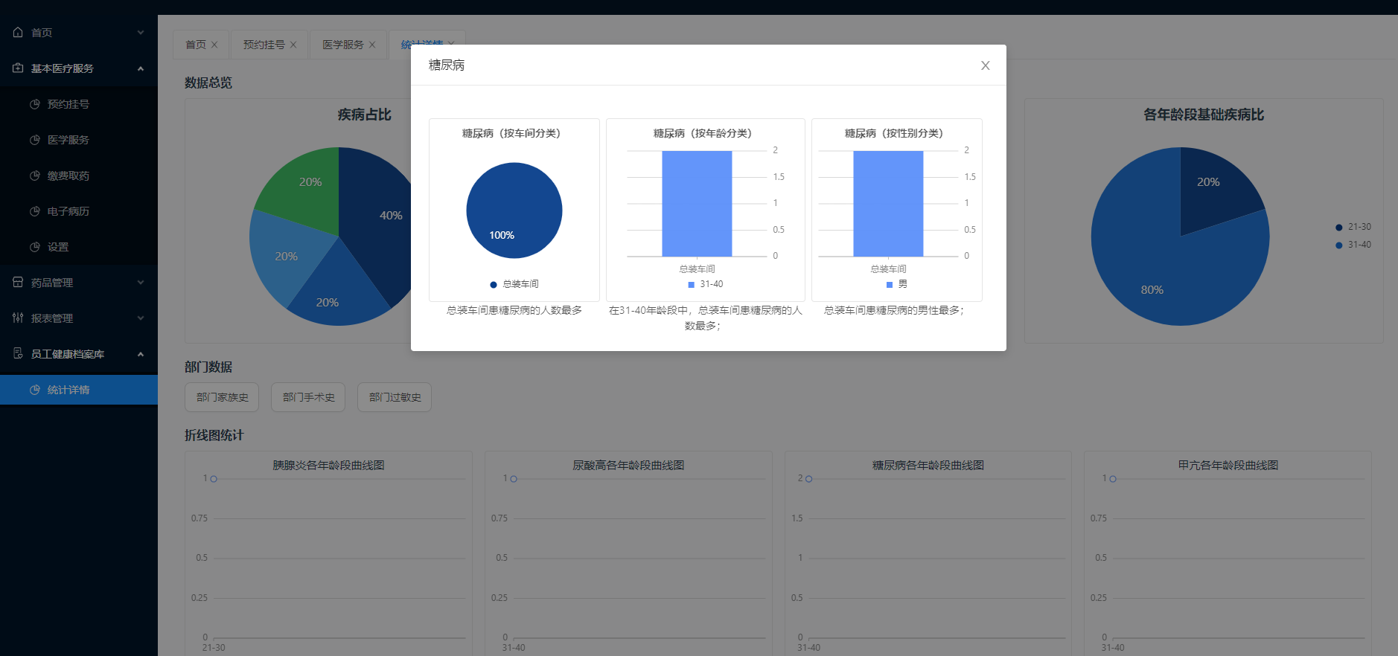Collapse the 员工健康档案库 menu chevron
The width and height of the screenshot is (1398, 656).
141,354
